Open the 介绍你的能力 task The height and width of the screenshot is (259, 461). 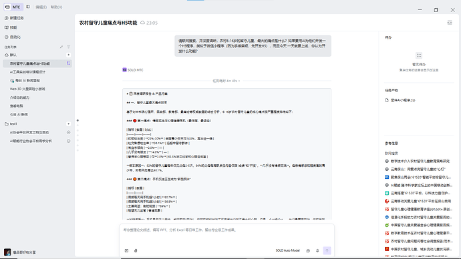[x=19, y=97]
